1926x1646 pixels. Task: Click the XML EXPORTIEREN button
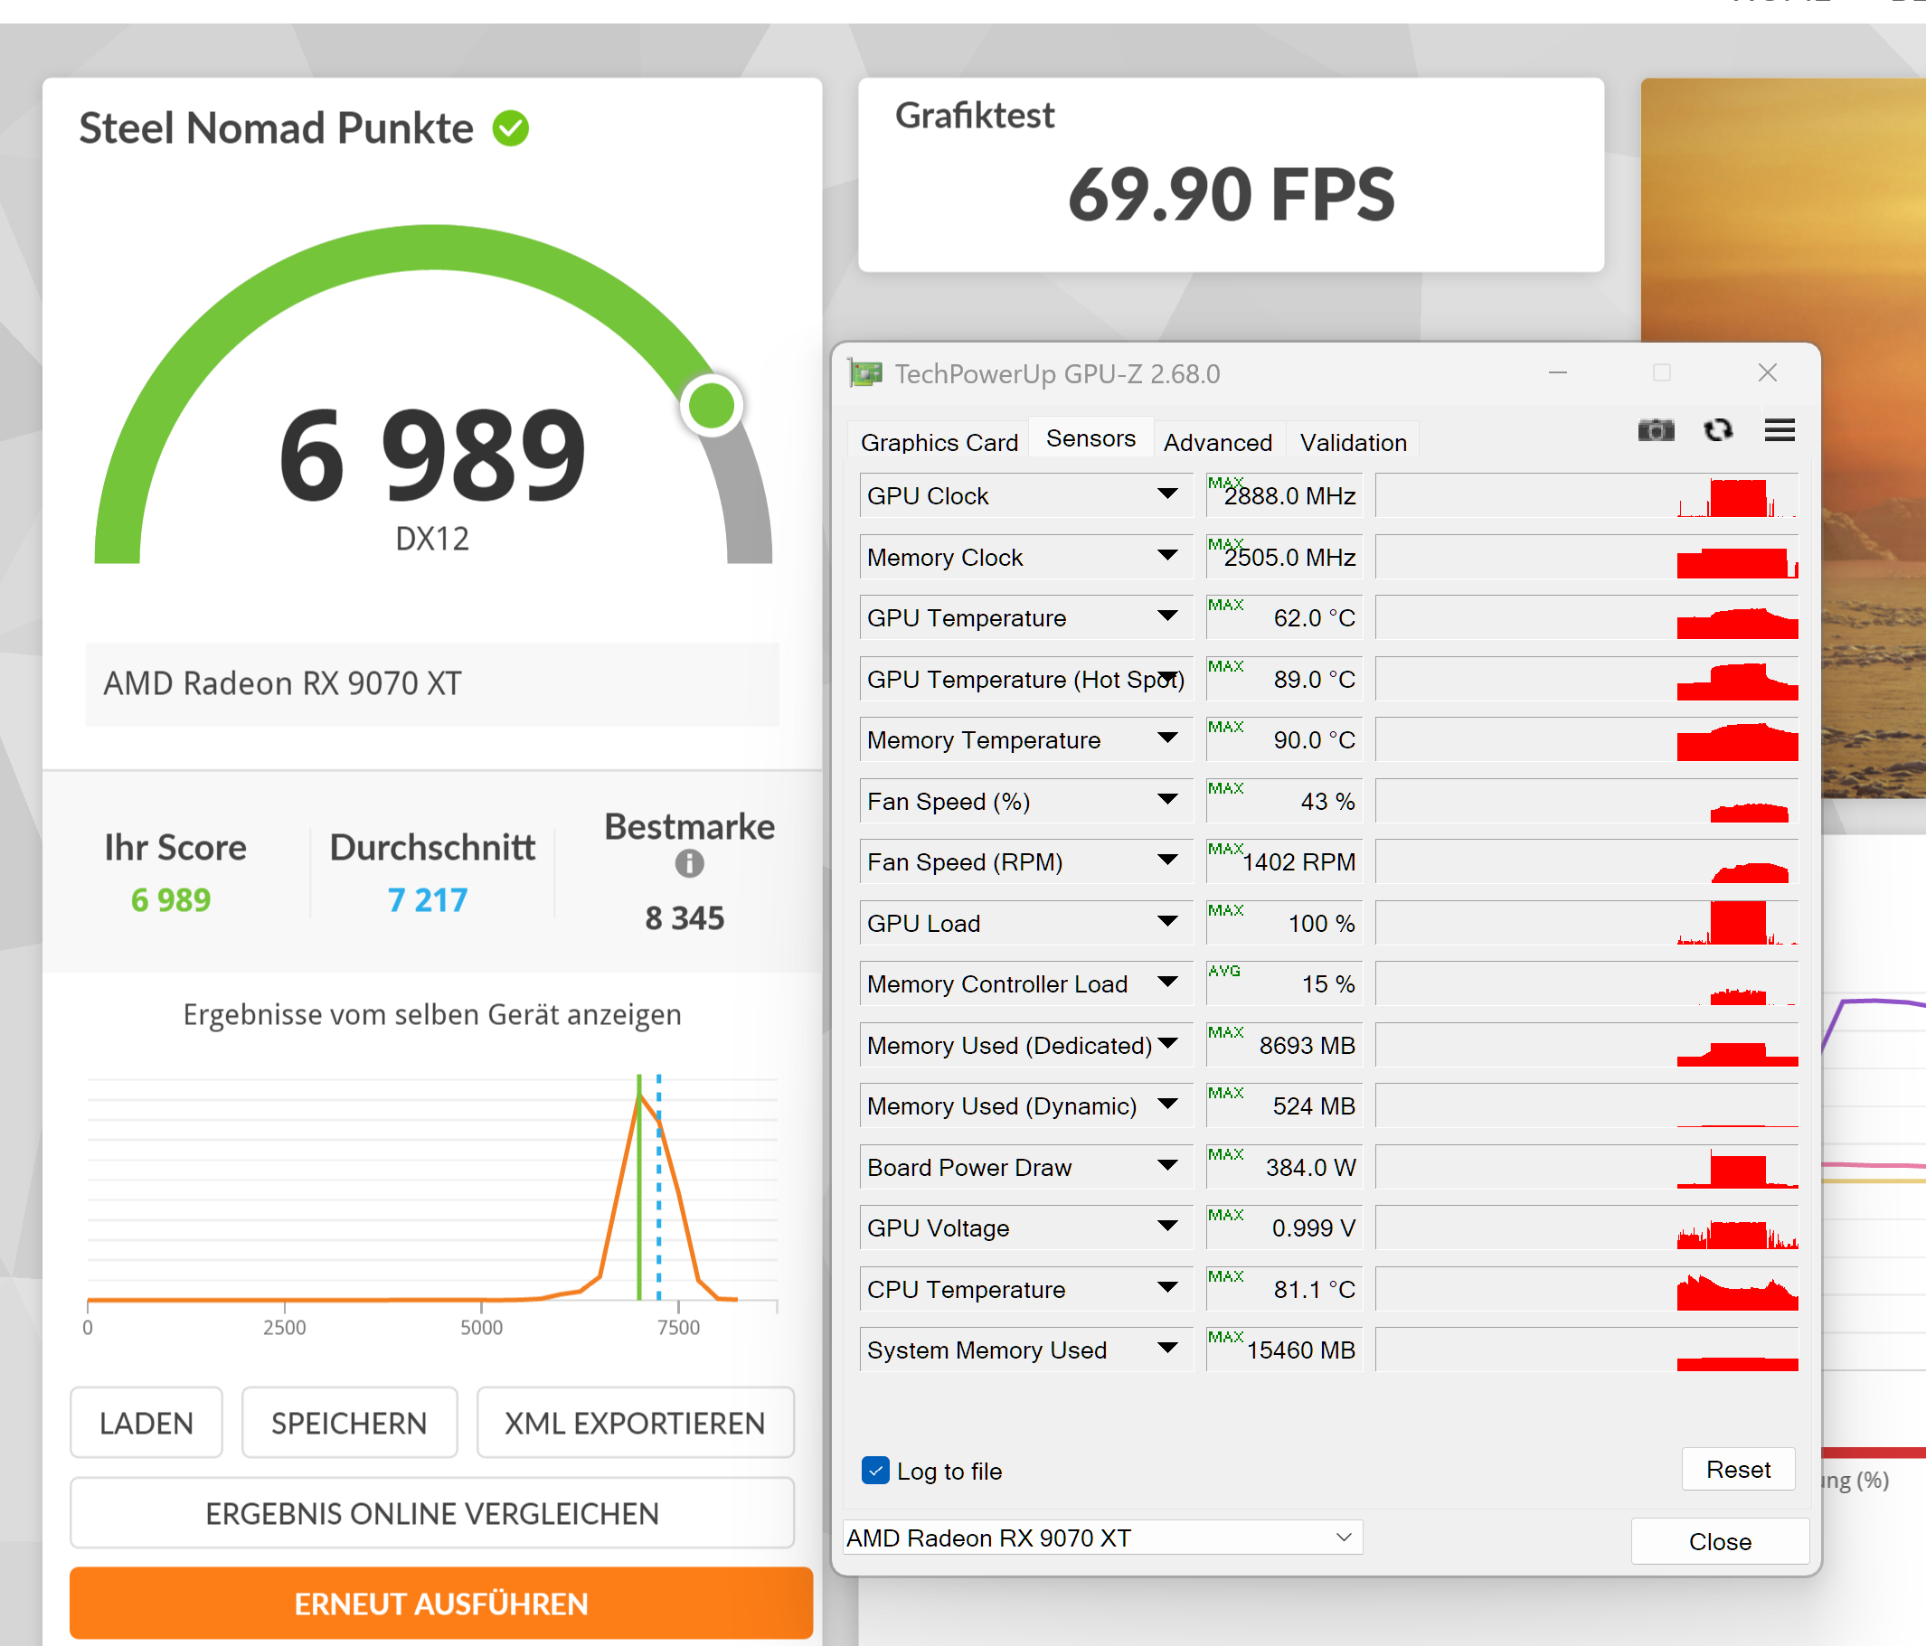[x=635, y=1423]
